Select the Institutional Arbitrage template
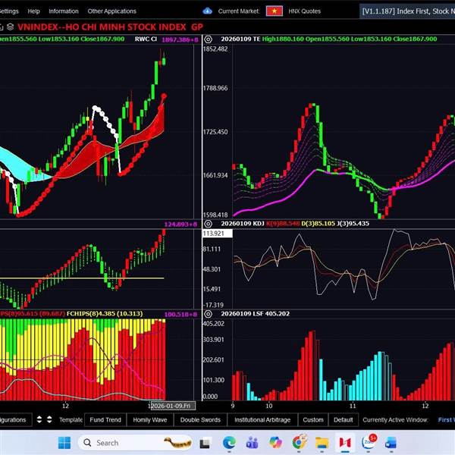455x455 pixels. (260, 419)
